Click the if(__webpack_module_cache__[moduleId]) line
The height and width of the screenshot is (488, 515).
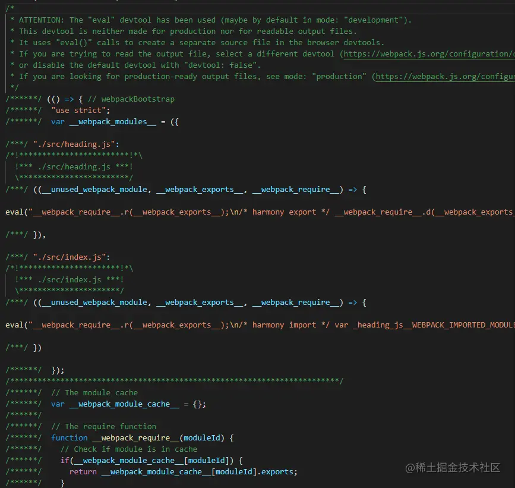click(151, 461)
